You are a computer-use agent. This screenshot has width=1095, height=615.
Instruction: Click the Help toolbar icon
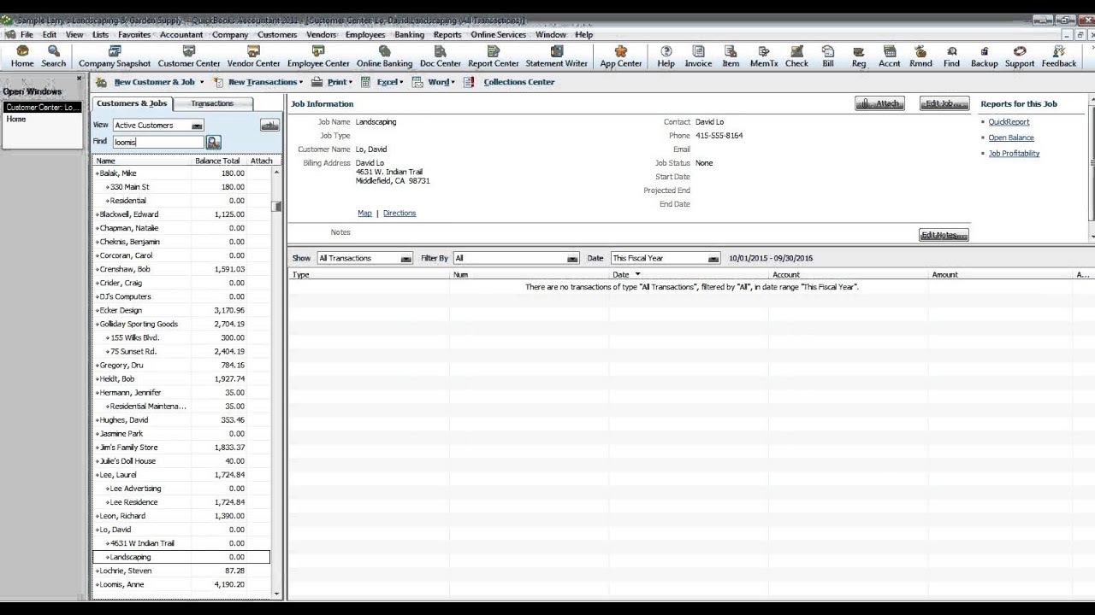tap(666, 56)
